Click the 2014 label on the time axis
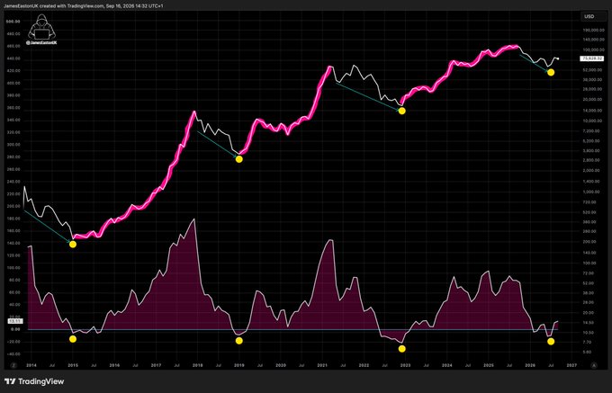This screenshot has width=612, height=393. click(31, 366)
